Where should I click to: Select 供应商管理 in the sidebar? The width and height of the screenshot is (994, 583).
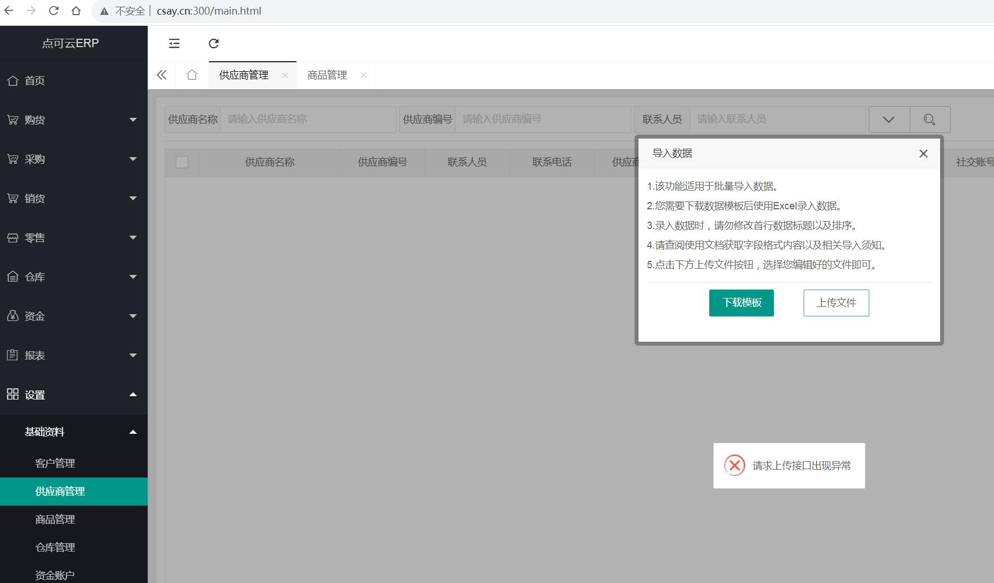(x=74, y=492)
